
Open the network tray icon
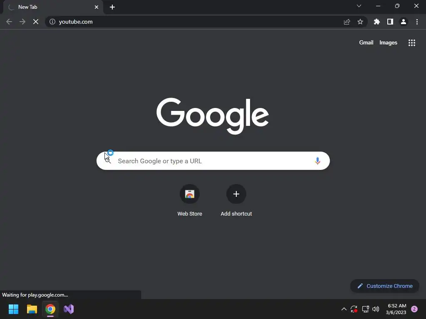(x=365, y=309)
